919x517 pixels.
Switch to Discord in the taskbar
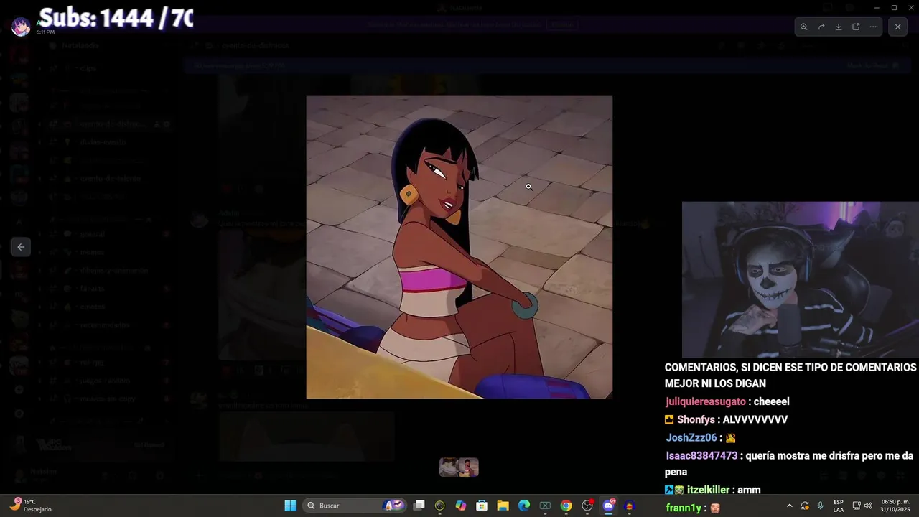[x=609, y=506]
